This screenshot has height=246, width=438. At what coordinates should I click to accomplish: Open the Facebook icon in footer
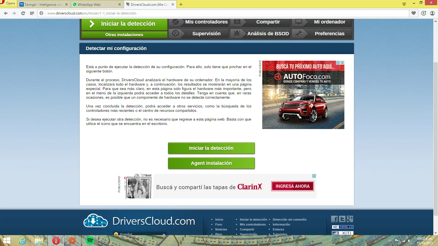[x=335, y=219]
